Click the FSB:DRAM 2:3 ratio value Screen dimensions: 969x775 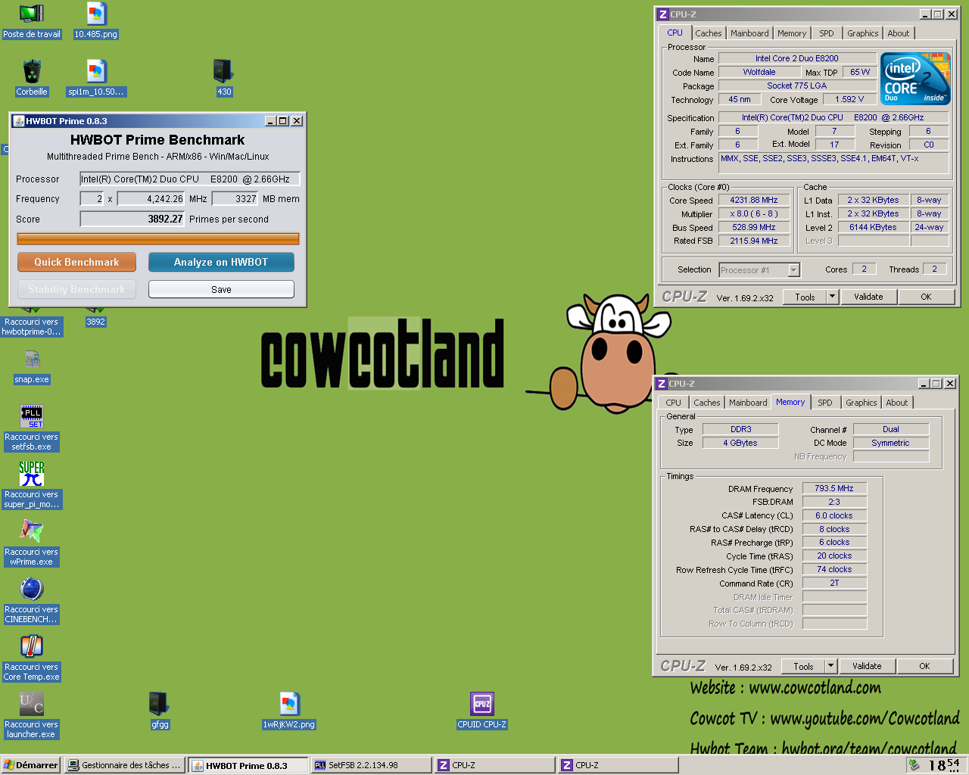tap(833, 502)
